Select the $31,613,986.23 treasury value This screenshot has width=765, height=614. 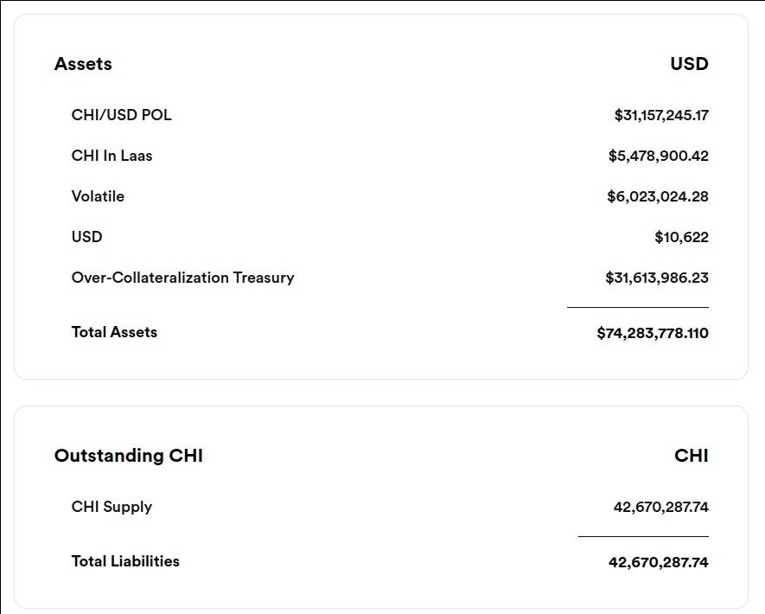coord(657,278)
